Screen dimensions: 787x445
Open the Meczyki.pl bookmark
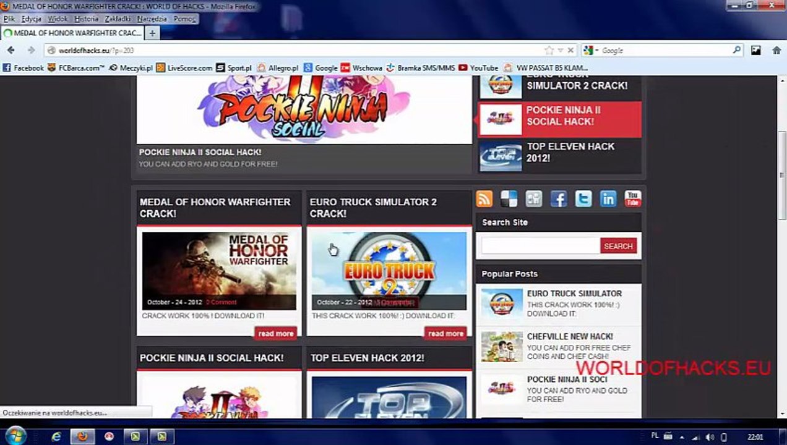[131, 68]
